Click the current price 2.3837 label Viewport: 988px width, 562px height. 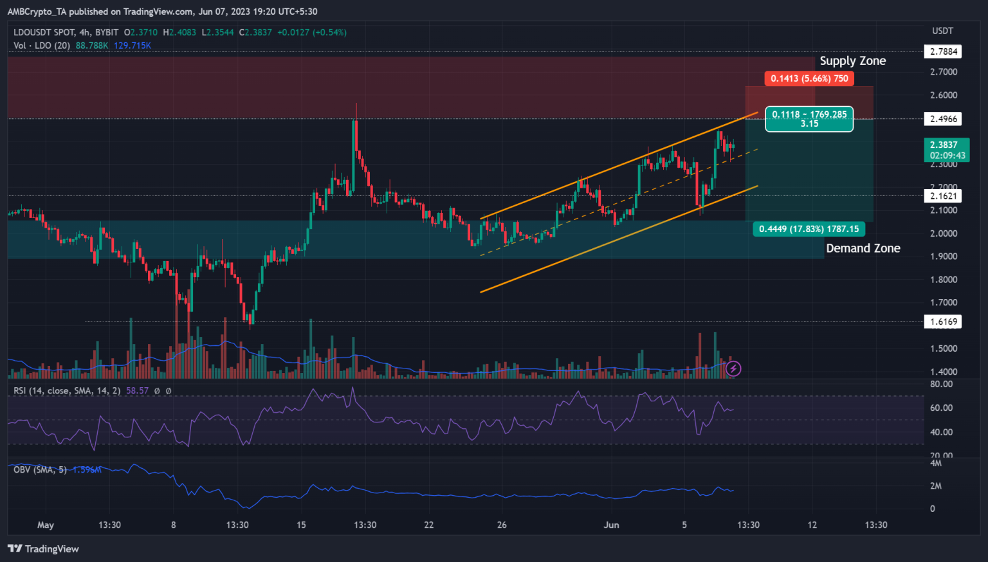pos(946,150)
